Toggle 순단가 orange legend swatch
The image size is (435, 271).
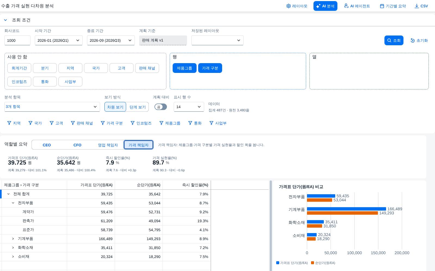[313, 263]
